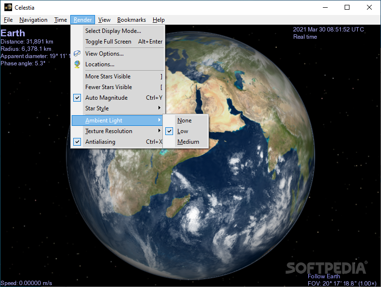Viewport: 381px width, 287px height.
Task: Select More Stars Visible
Action: pos(118,76)
